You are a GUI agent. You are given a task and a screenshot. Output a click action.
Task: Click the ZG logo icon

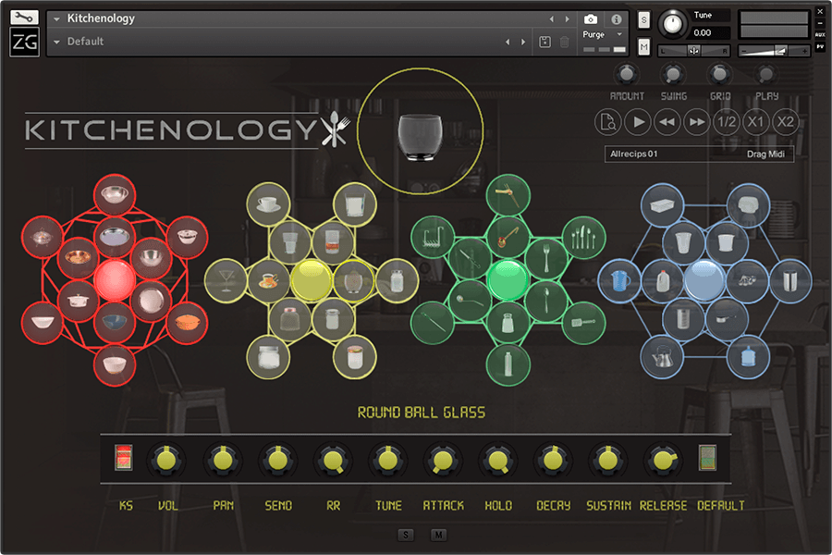[x=24, y=42]
